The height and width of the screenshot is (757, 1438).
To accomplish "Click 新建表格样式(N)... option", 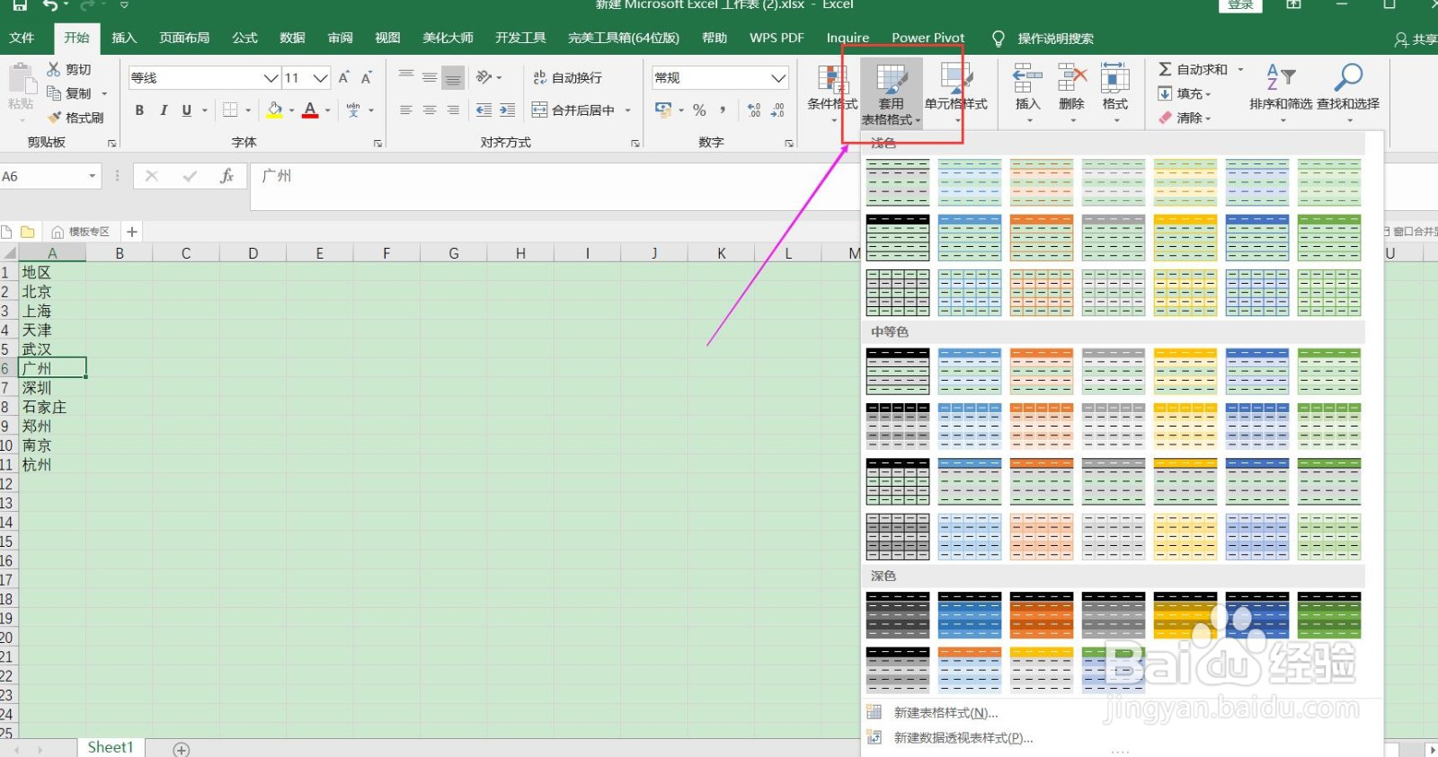I will point(945,713).
